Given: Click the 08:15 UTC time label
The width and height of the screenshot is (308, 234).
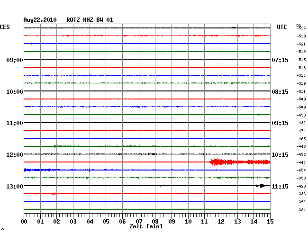Looking at the screenshot, I should [x=280, y=92].
